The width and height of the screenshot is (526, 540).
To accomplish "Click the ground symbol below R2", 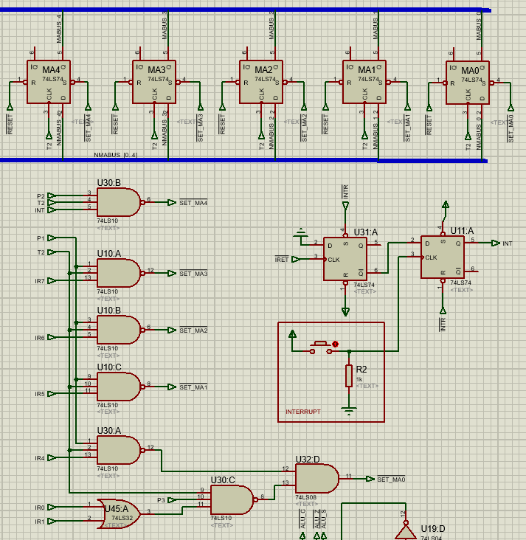I will [x=349, y=410].
